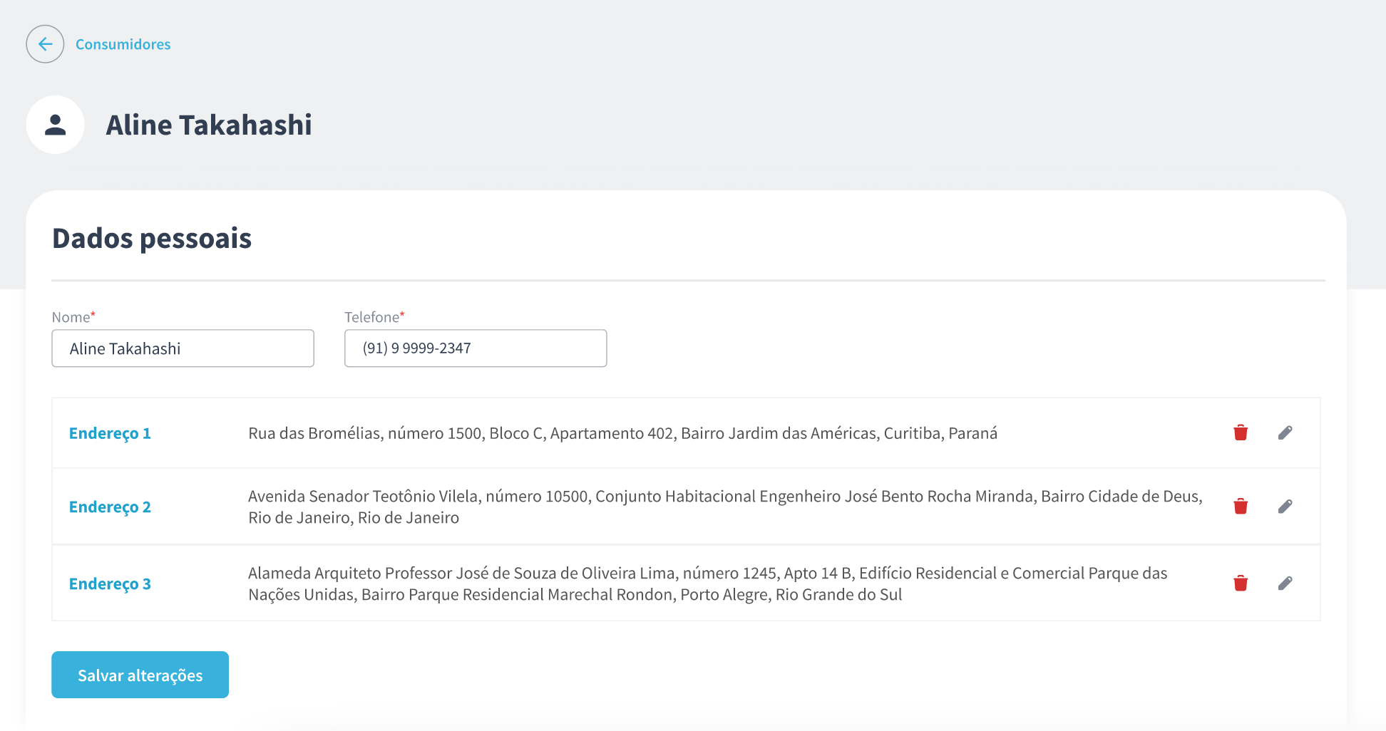
Task: Edit Endereço 1 with pencil icon
Action: pyautogui.click(x=1285, y=432)
